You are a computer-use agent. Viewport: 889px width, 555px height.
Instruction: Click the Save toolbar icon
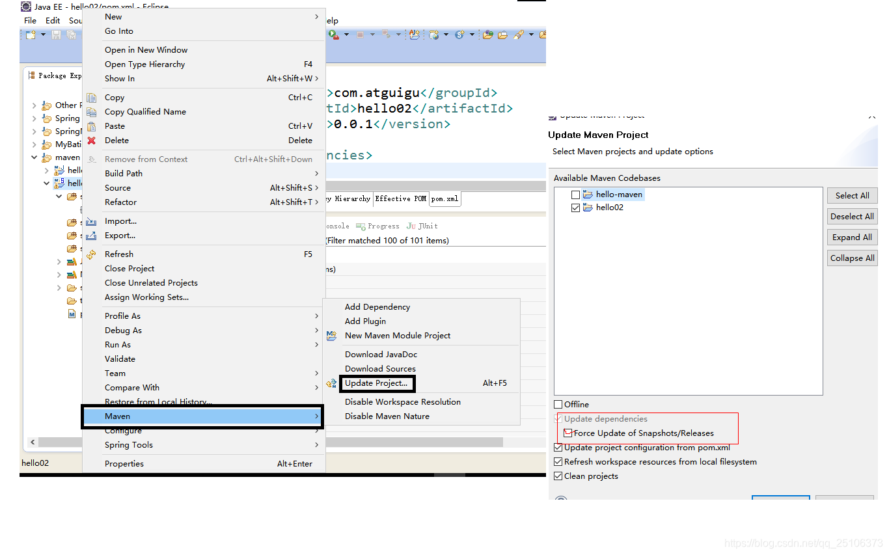[x=56, y=34]
